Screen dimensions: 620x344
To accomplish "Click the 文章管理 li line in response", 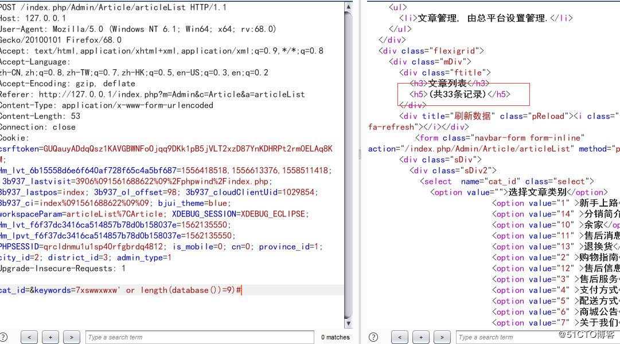I will point(486,18).
